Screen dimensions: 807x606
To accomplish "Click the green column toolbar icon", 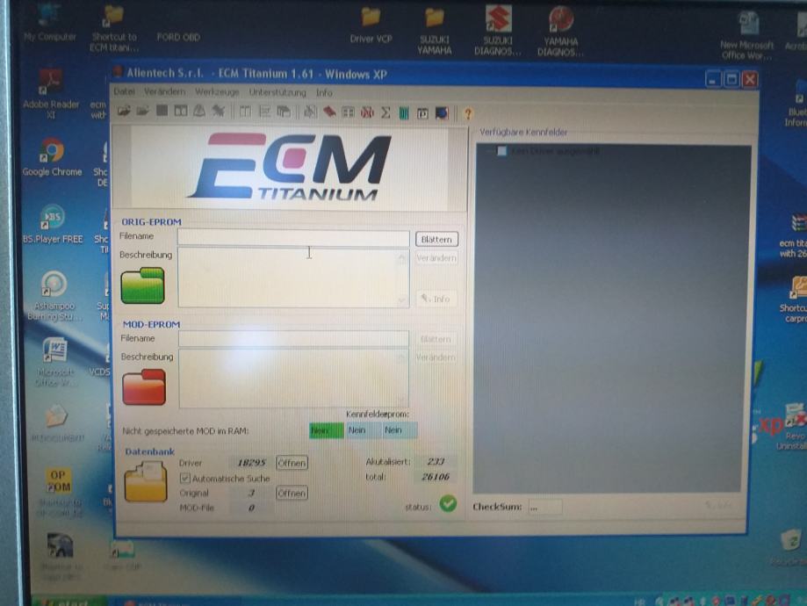I will tap(404, 112).
